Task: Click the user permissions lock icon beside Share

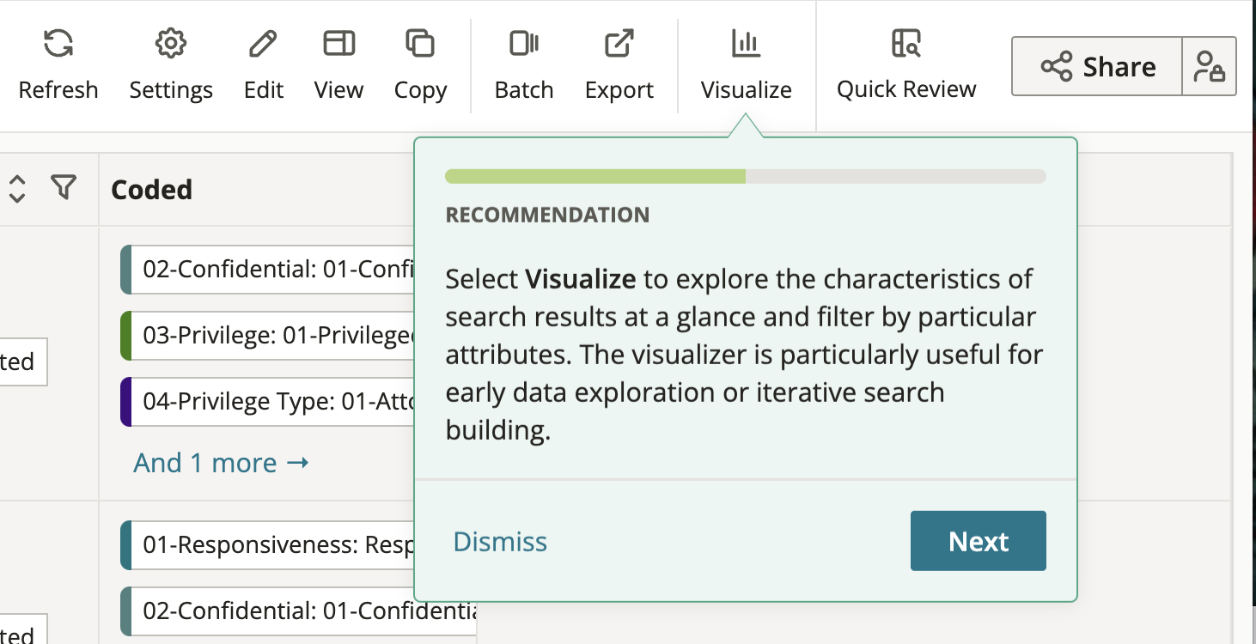Action: point(1210,65)
